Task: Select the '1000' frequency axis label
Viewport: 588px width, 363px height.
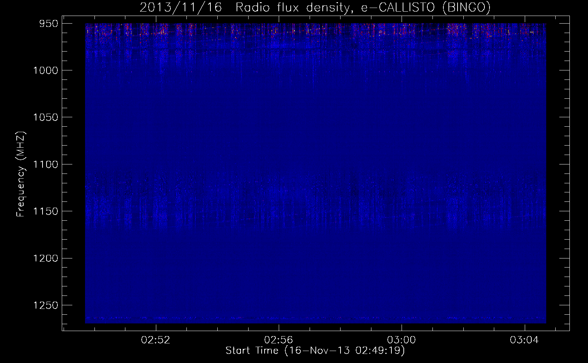Action: coord(46,70)
